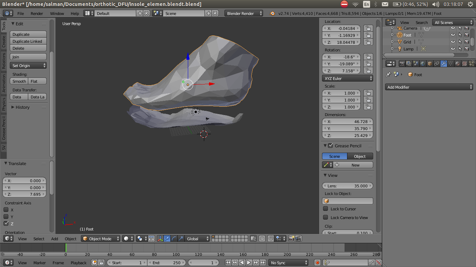Open the XYZ Euler rotation order dropdown
The height and width of the screenshot is (267, 476).
[x=347, y=78]
